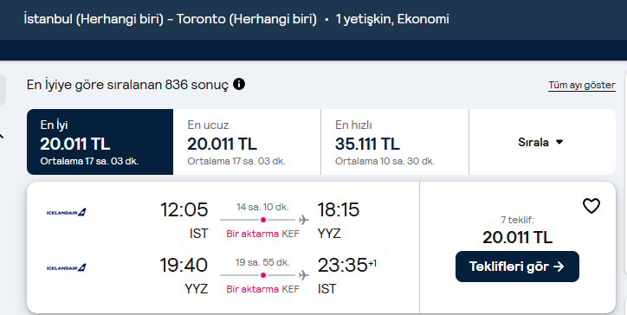Screen dimensions: 627x315
Task: Open the Sırala sort dropdown
Action: coord(542,142)
